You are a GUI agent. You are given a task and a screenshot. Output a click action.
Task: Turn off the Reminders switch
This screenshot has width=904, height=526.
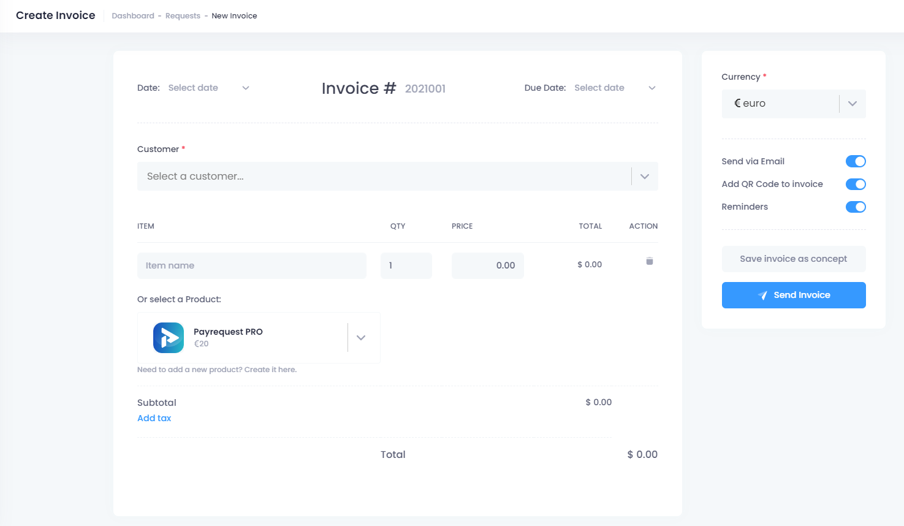pyautogui.click(x=856, y=207)
